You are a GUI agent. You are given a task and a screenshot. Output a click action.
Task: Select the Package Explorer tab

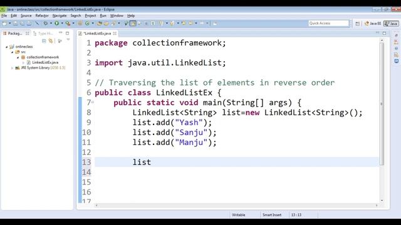point(15,33)
